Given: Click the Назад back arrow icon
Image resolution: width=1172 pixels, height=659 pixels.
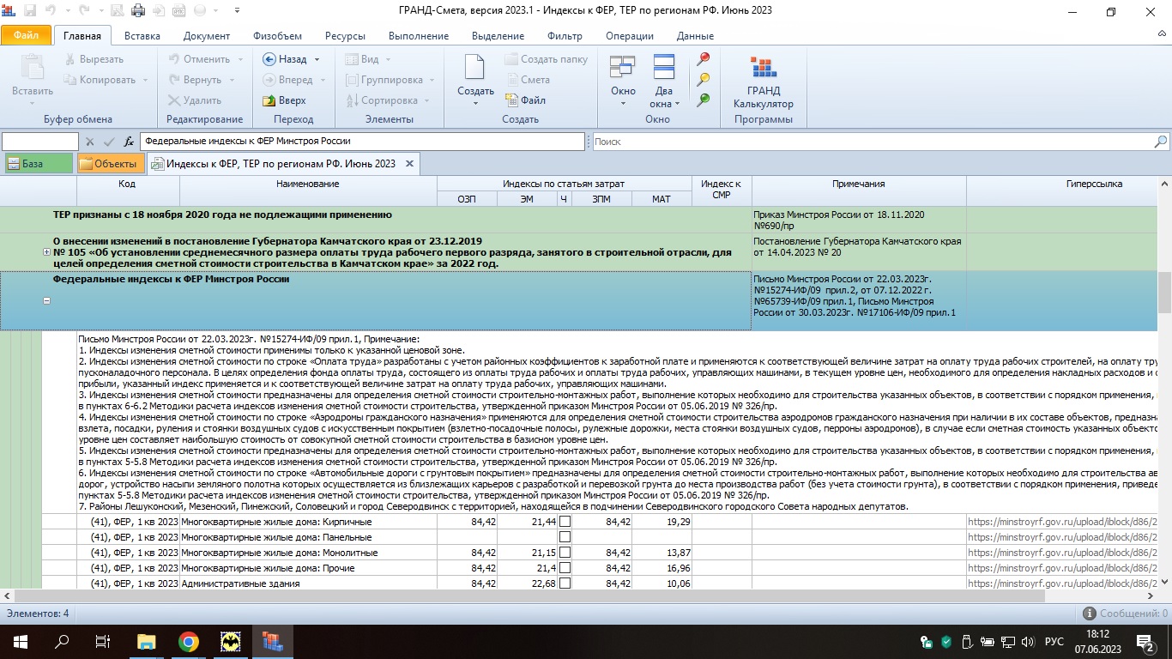Looking at the screenshot, I should point(269,59).
